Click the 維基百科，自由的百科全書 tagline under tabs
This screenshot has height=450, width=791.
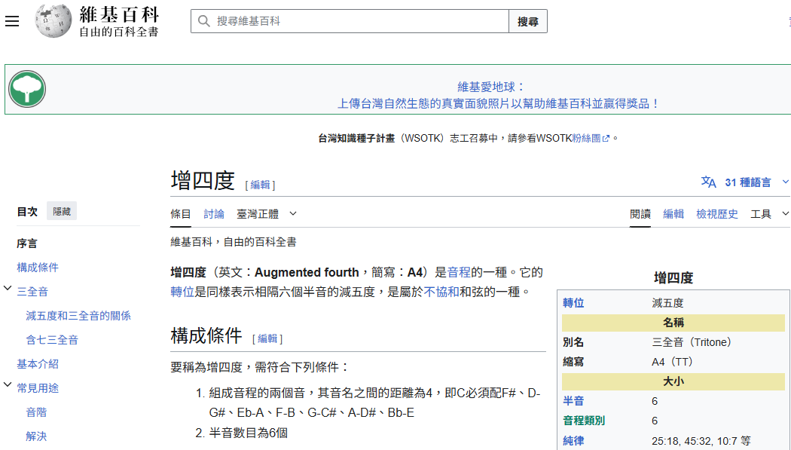[233, 242]
